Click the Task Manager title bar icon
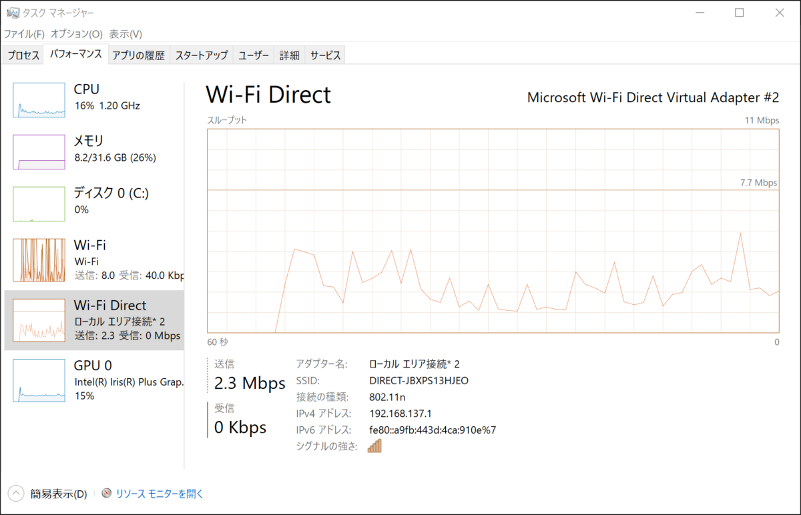801x515 pixels. (11, 13)
